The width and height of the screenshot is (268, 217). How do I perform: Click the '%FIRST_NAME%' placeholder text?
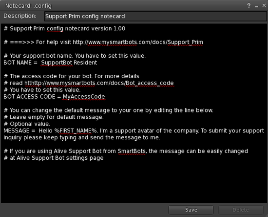(x=76, y=131)
